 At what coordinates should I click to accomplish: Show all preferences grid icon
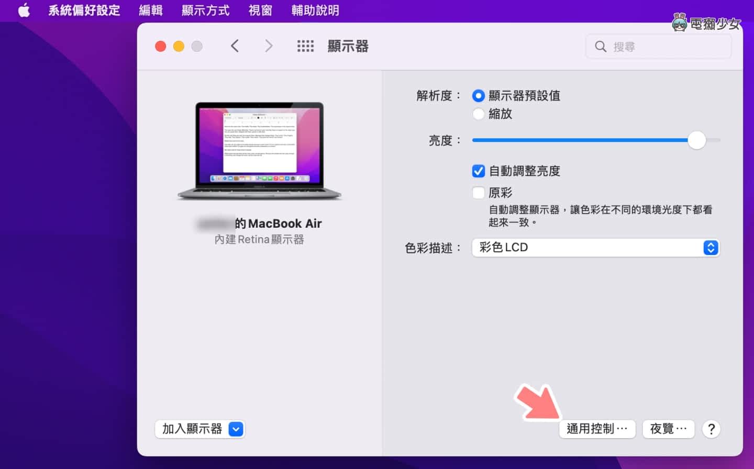pos(305,46)
